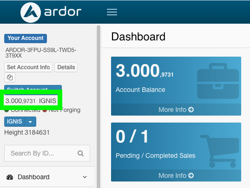
Task: Click the Dashboard page heading
Action: click(x=138, y=37)
